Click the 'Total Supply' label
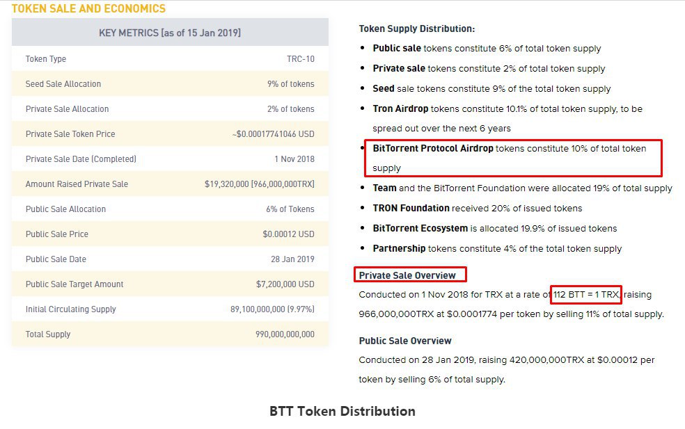685x429 pixels. 48,334
